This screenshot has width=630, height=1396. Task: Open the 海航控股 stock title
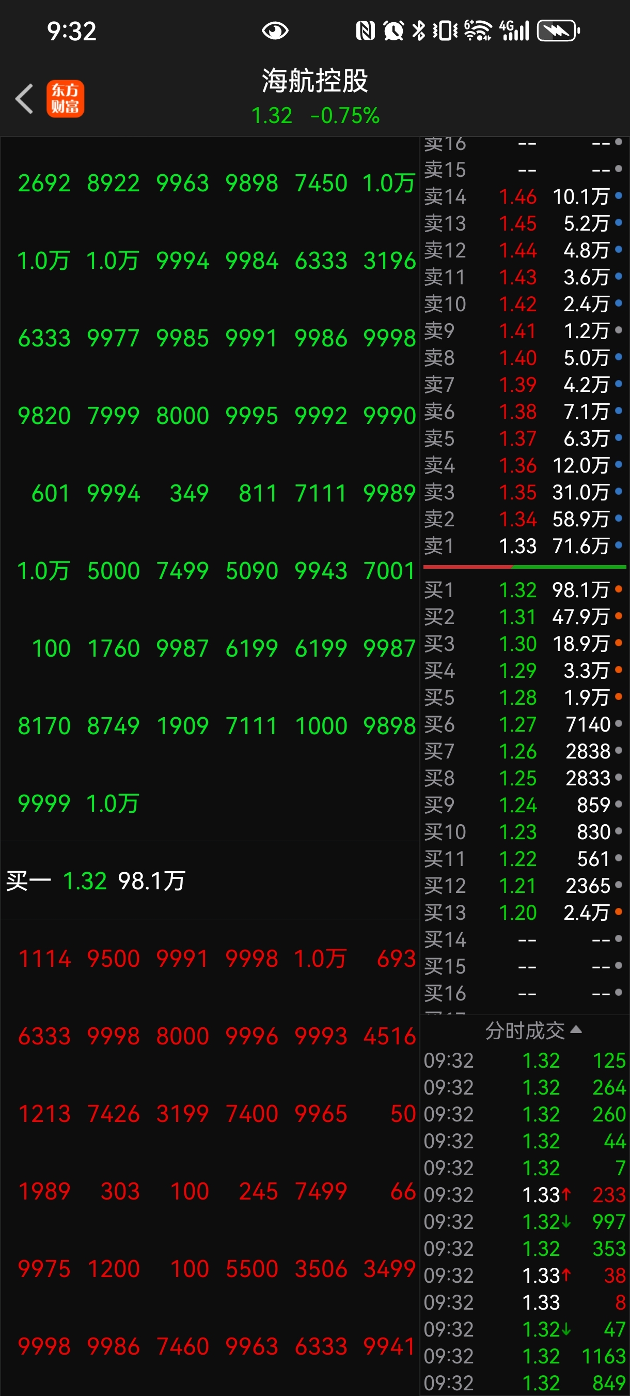pyautogui.click(x=315, y=81)
